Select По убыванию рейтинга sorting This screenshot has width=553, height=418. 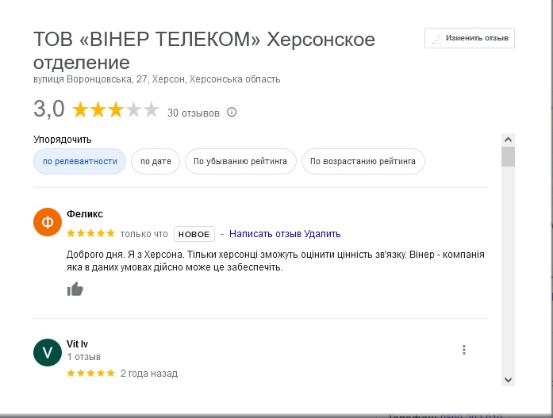coord(240,162)
